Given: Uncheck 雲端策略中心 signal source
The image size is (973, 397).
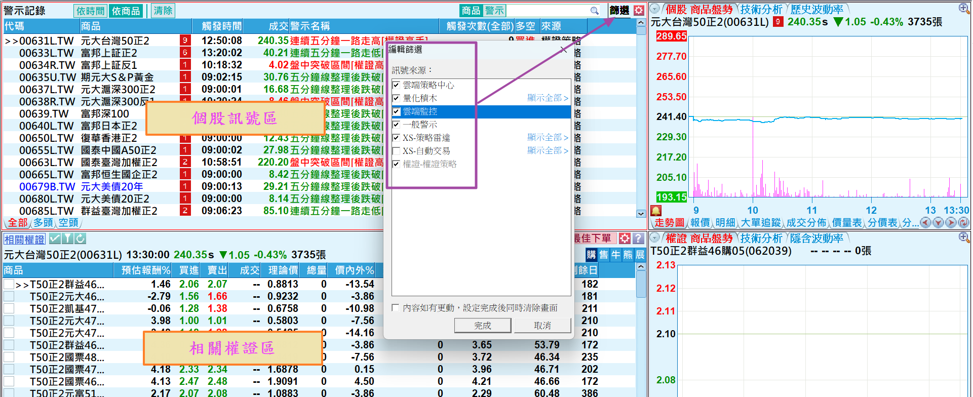Looking at the screenshot, I should (x=397, y=85).
